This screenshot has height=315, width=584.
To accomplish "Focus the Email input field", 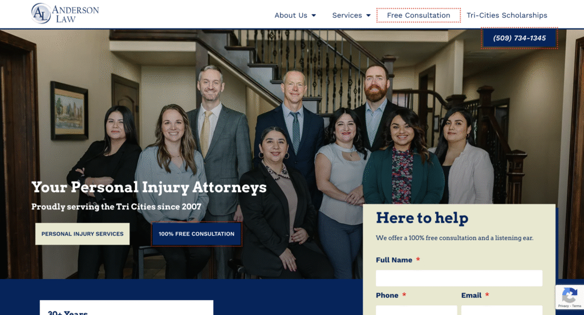I will 502,310.
